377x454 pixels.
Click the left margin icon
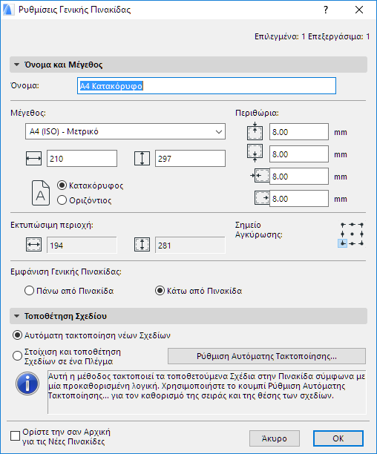pos(260,176)
